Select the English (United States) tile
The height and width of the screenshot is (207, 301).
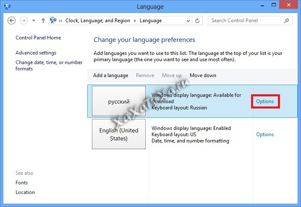pos(119,134)
